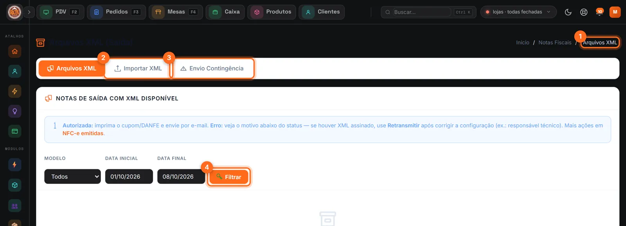The image size is (626, 226).
Task: Switch to the Importar XML tab
Action: [x=138, y=68]
